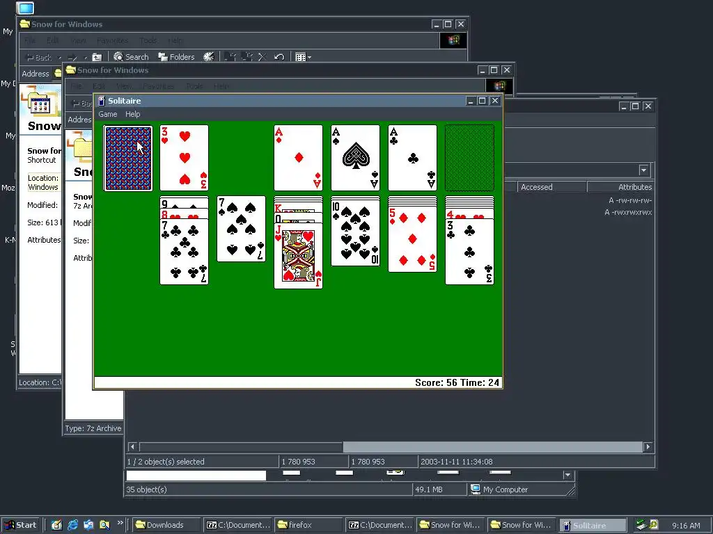Click Back in the rearmost Explorer toolbar
The width and height of the screenshot is (713, 534).
(39, 57)
